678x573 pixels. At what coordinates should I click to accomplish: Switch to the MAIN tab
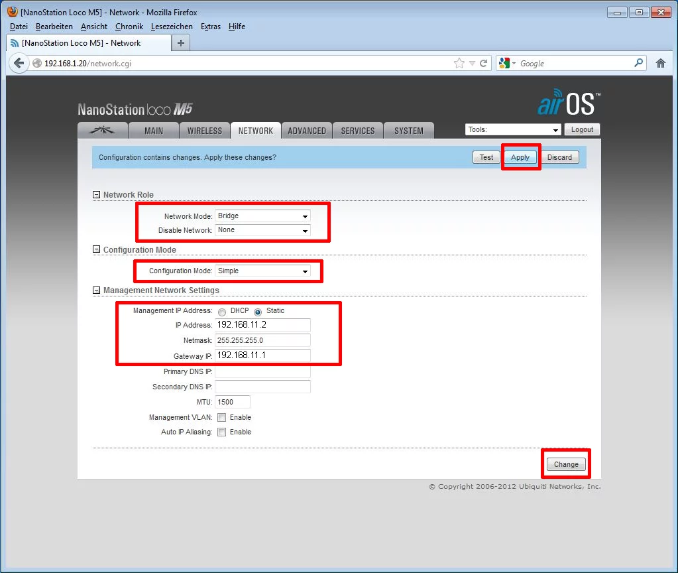point(154,131)
